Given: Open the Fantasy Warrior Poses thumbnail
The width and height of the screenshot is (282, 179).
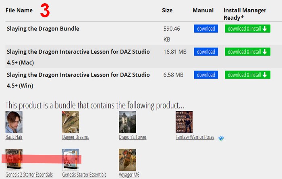Looking at the screenshot, I should [x=184, y=122].
